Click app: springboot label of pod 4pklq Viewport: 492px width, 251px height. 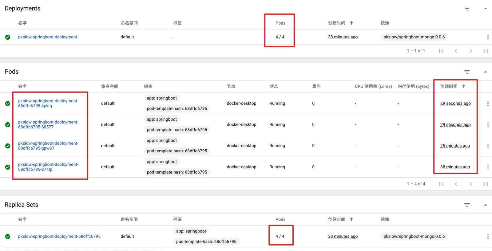(162, 98)
